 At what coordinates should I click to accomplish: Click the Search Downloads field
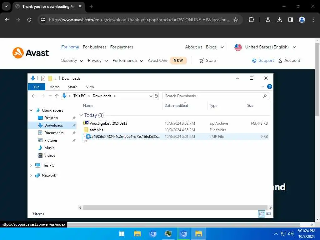(216, 96)
